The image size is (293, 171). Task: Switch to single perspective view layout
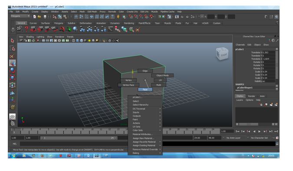[12, 117]
